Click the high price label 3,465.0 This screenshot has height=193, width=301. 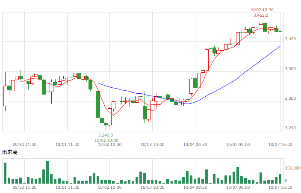coord(261,15)
